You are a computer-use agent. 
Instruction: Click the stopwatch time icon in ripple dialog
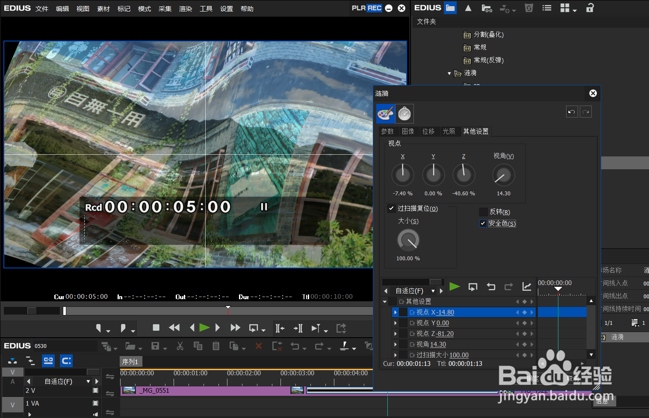[x=404, y=114]
